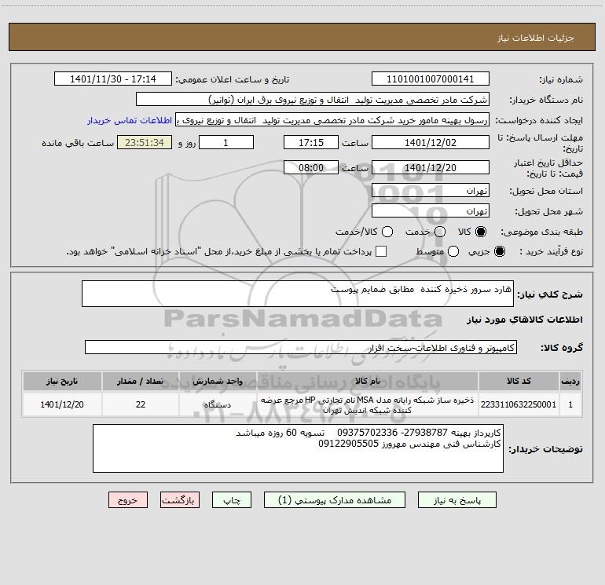Image resolution: width=605 pixels, height=585 pixels.
Task: Toggle the اسناد خزانه اسلامی payment checkbox
Action: (381, 251)
